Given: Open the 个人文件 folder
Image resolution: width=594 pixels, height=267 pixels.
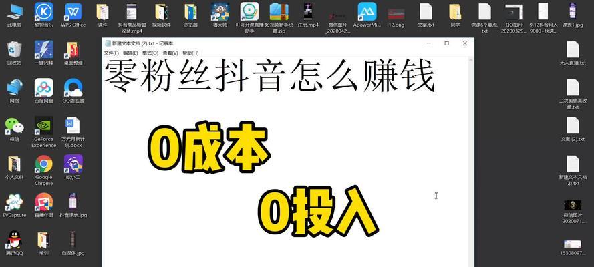Looking at the screenshot, I should tap(15, 167).
